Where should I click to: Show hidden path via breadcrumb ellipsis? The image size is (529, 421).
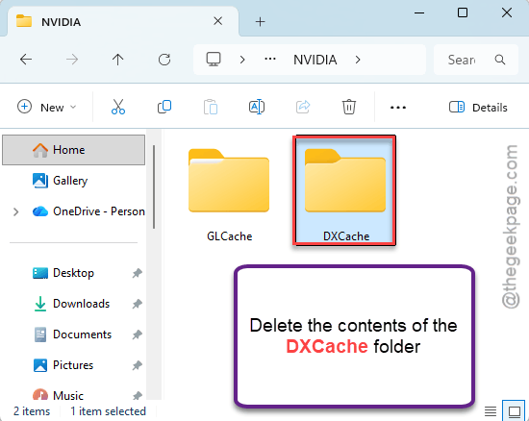(270, 60)
